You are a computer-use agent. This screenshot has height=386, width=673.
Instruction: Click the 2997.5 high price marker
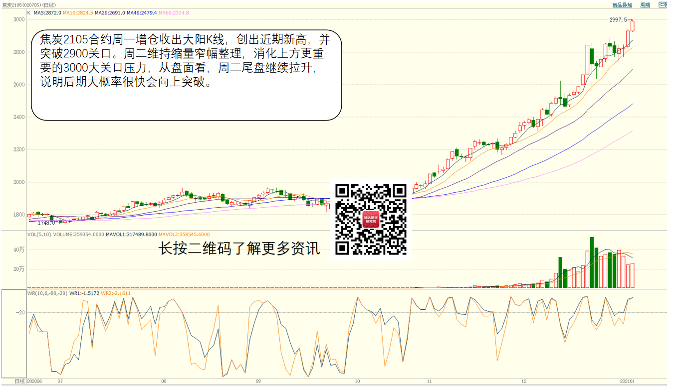click(618, 20)
